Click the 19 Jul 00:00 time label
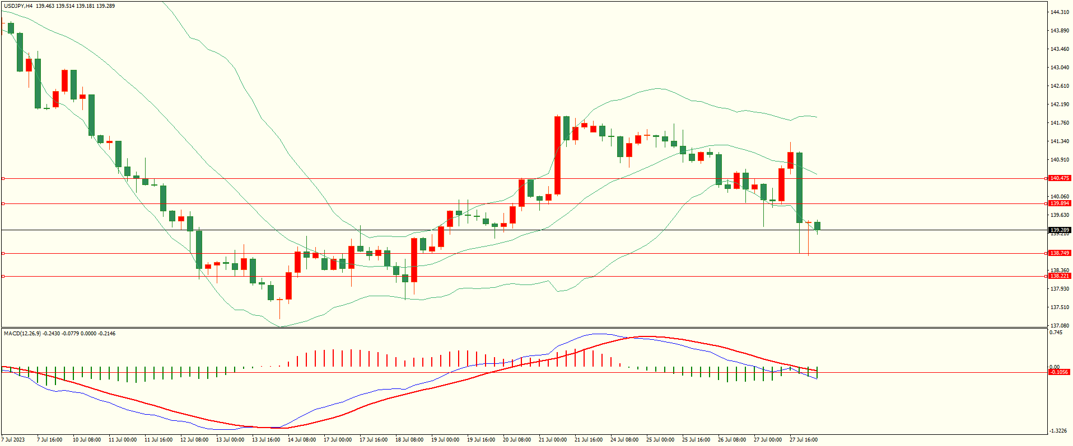Image resolution: width=1073 pixels, height=446 pixels. coord(445,440)
